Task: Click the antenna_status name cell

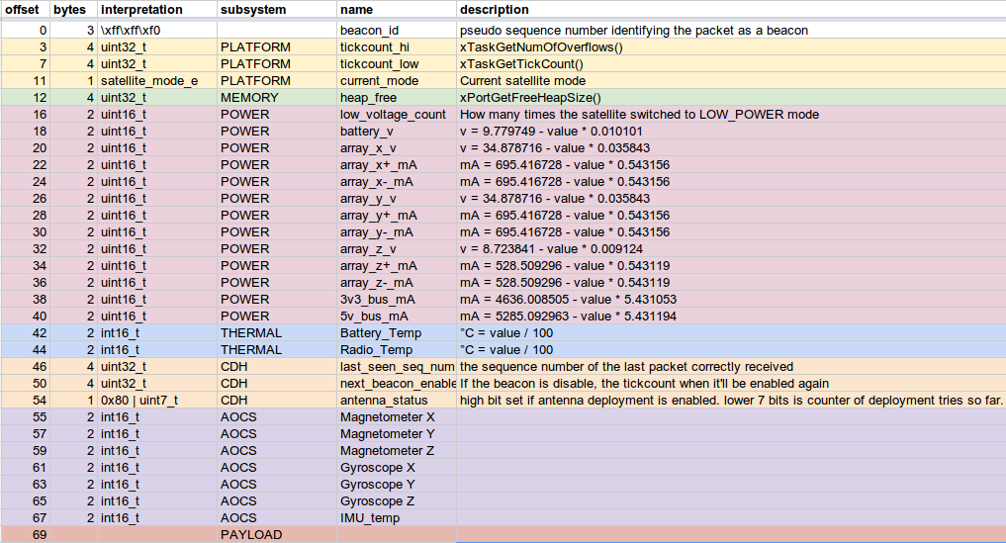Action: [x=396, y=401]
